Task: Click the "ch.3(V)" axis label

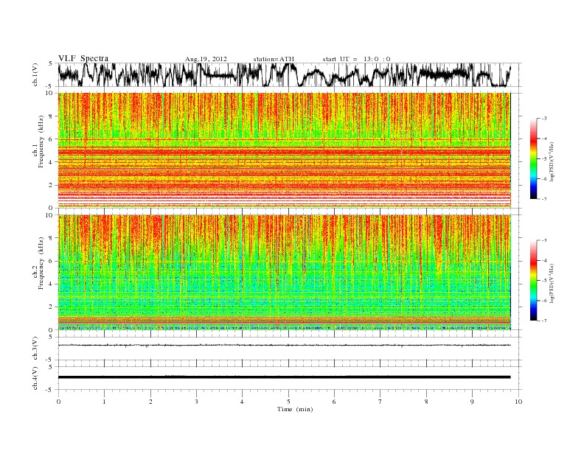Action: point(35,349)
